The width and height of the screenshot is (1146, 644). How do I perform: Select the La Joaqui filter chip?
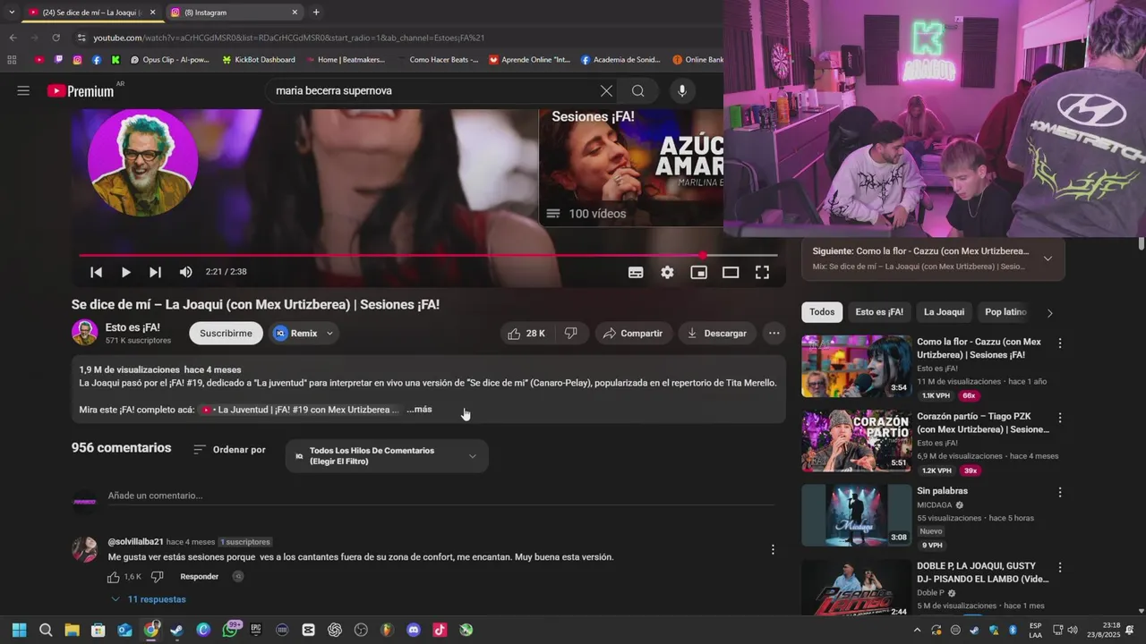(x=944, y=312)
